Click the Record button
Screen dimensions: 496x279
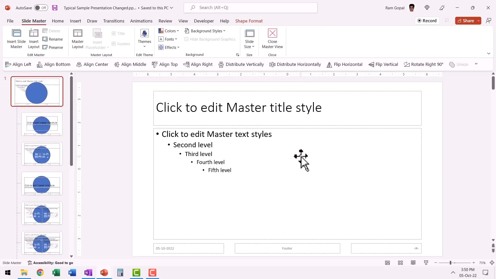(427, 21)
